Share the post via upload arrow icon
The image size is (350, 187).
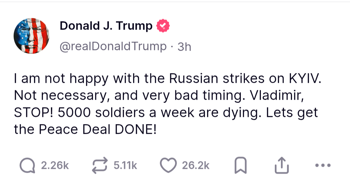tap(282, 166)
